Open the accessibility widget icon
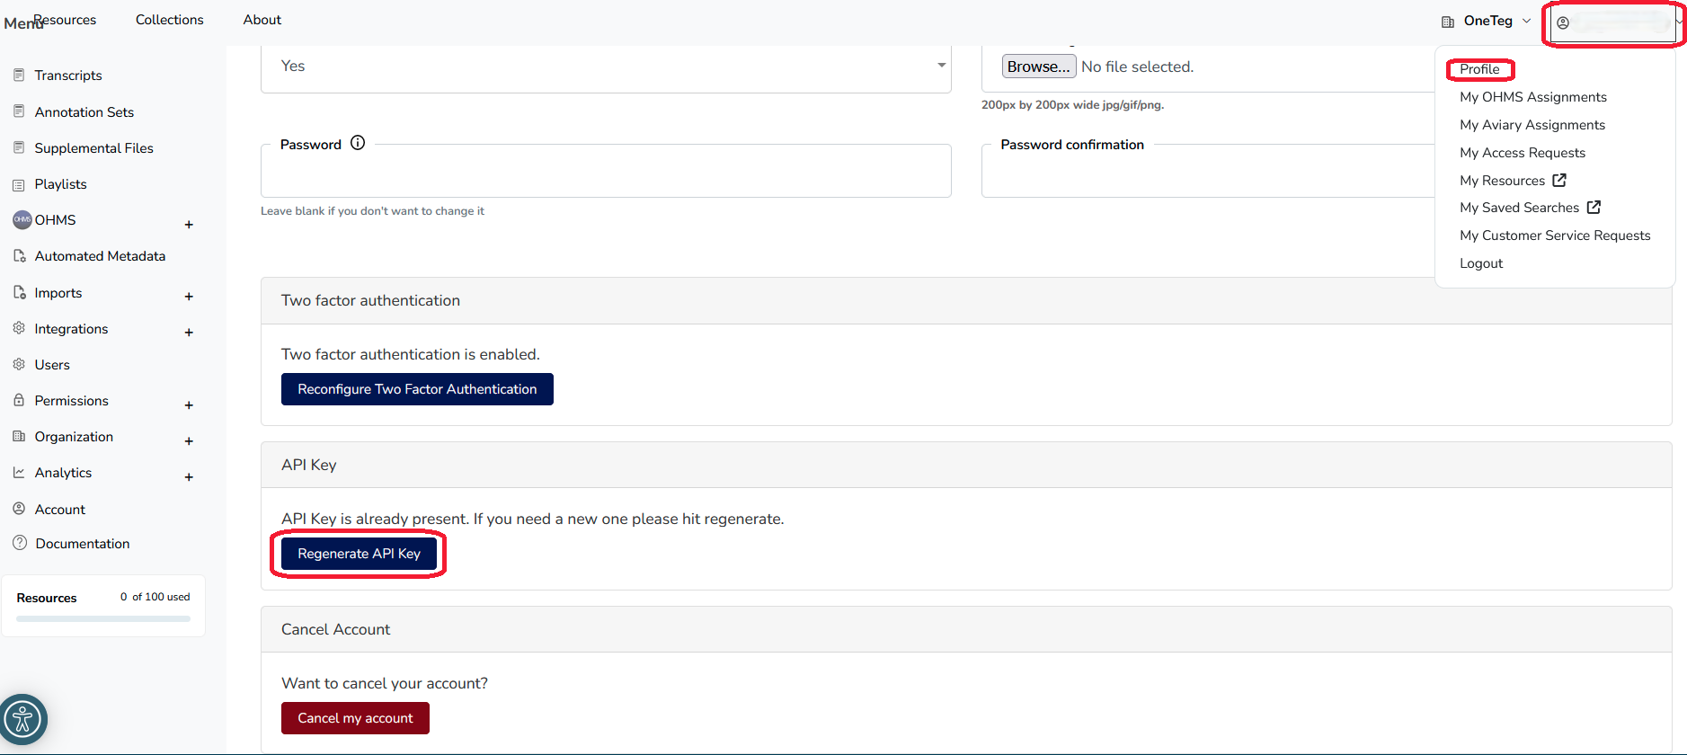The image size is (1687, 755). click(x=22, y=719)
